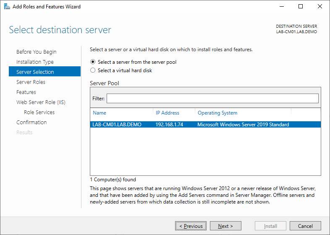Sort servers by Operating System column

(217, 113)
